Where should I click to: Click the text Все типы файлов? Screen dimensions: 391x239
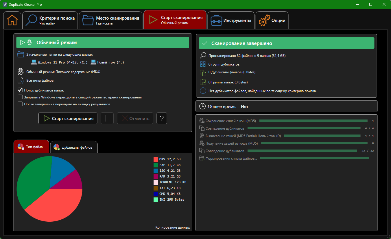click(x=40, y=81)
